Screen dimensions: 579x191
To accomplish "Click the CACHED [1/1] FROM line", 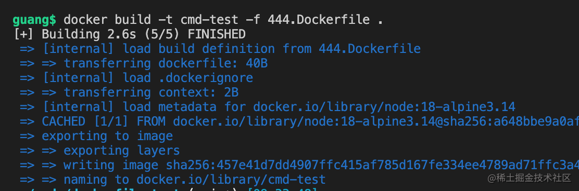I will pyautogui.click(x=299, y=121).
